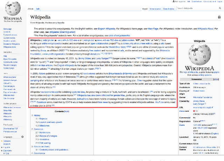Go to Main page in the sidebar
This screenshot has height=161, width=224.
(x=7, y=29)
